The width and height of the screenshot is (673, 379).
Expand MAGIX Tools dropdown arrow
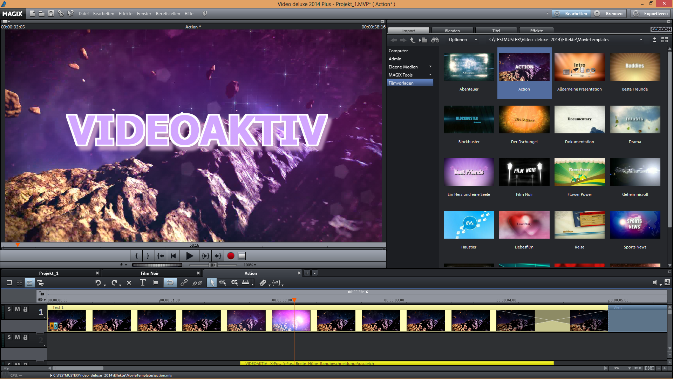tap(430, 75)
